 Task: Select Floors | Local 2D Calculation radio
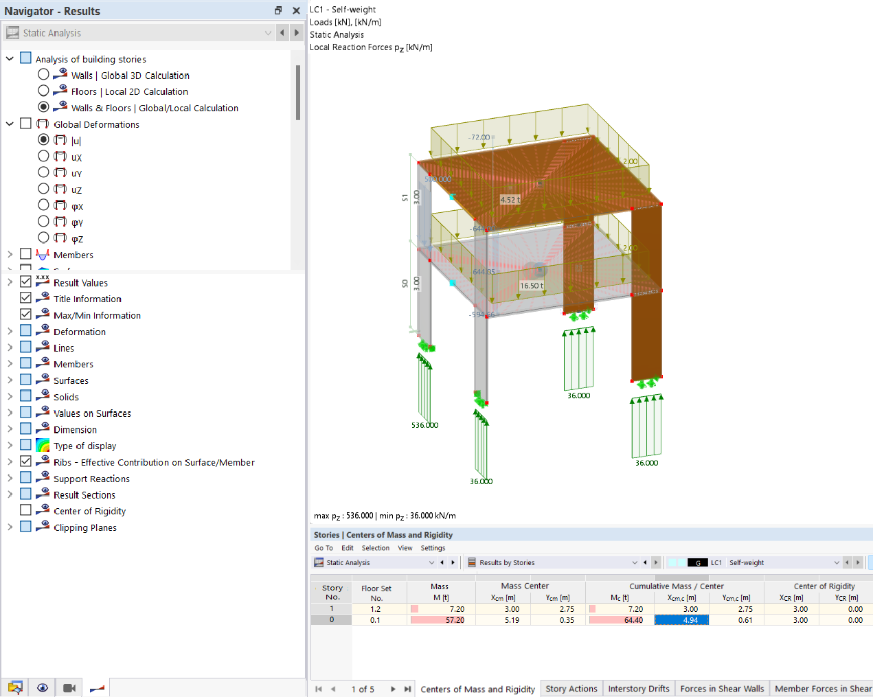point(43,91)
